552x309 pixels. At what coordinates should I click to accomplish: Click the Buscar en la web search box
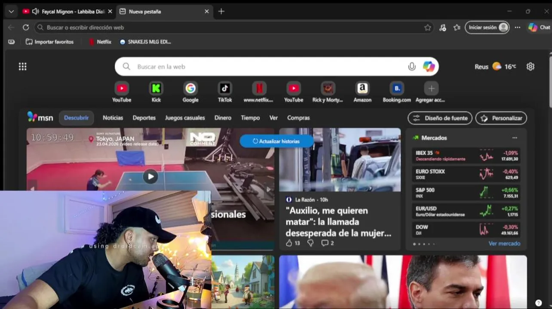(277, 67)
